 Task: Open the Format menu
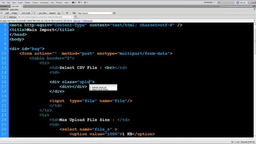[35, 2]
